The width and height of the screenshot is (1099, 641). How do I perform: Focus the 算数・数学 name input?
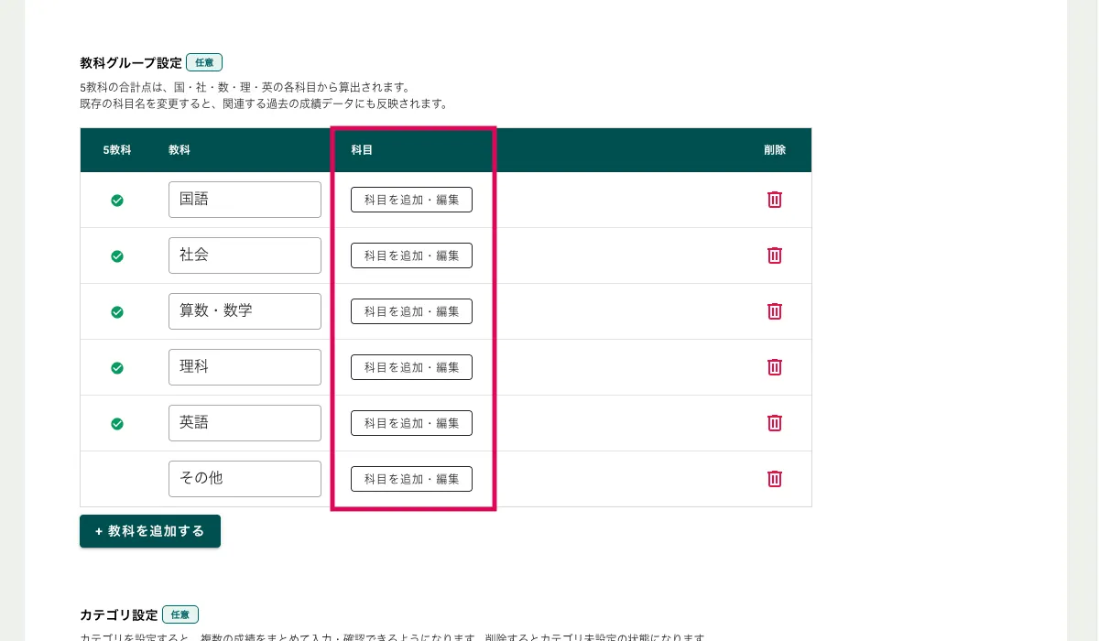[x=245, y=311]
